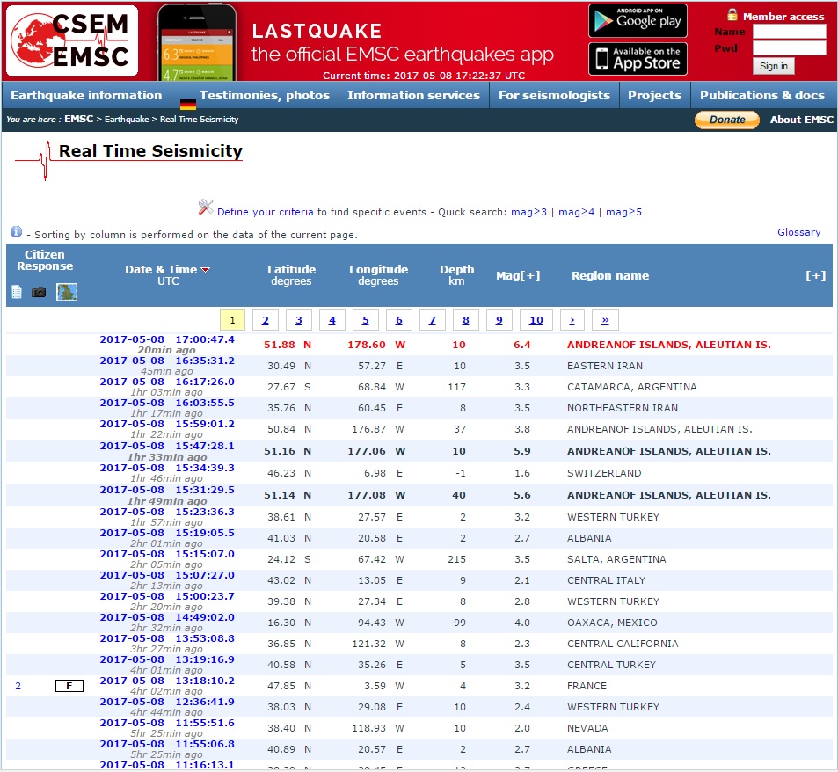
Task: Go to page 2 of results
Action: click(266, 320)
